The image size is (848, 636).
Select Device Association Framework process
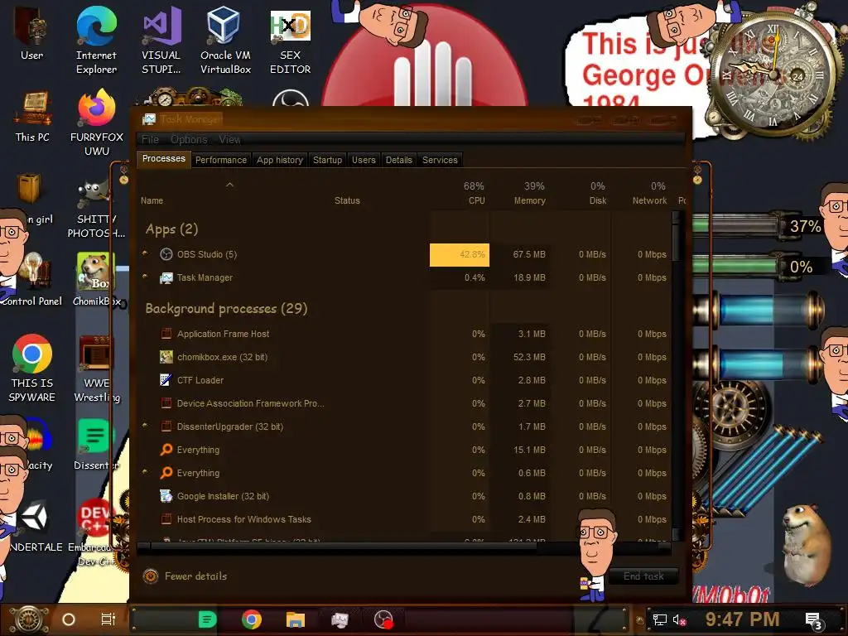tap(404, 403)
